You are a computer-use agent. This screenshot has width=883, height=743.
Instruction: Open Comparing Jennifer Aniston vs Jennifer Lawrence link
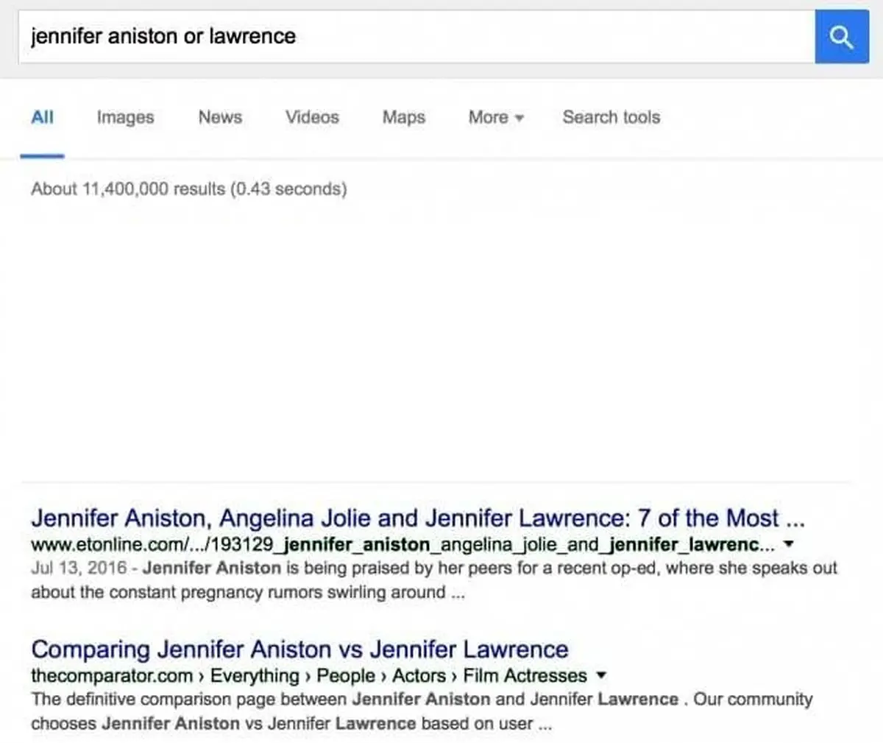point(299,649)
